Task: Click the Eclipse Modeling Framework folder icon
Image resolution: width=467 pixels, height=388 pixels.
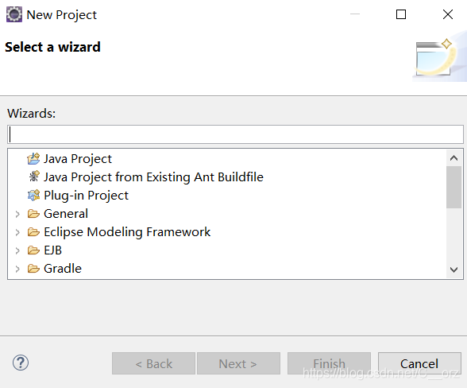Action: coord(33,232)
